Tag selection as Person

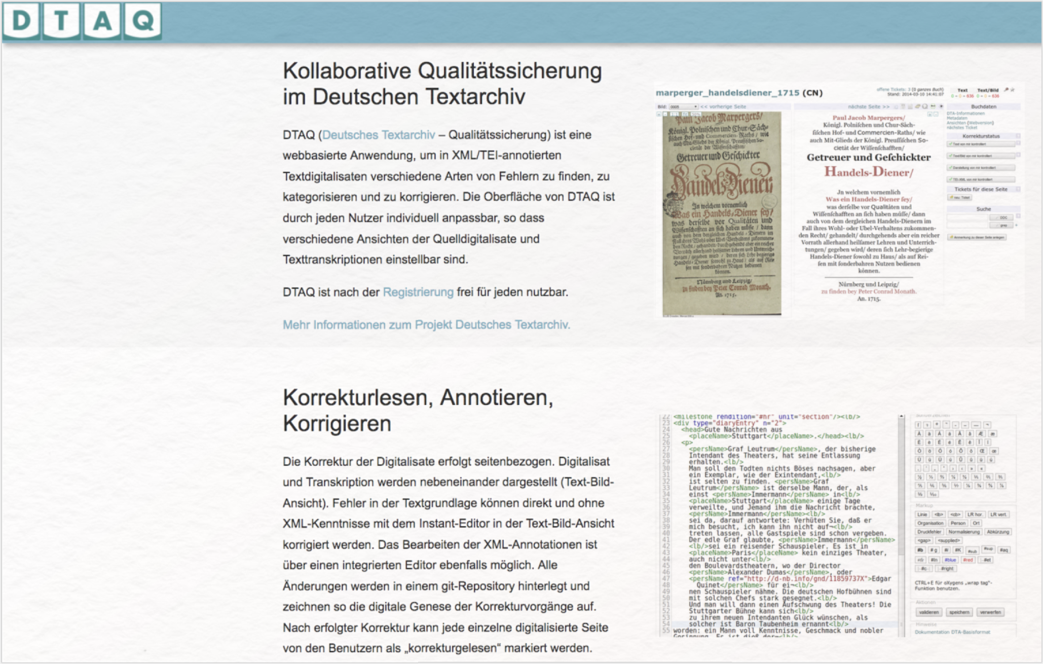pyautogui.click(x=958, y=523)
